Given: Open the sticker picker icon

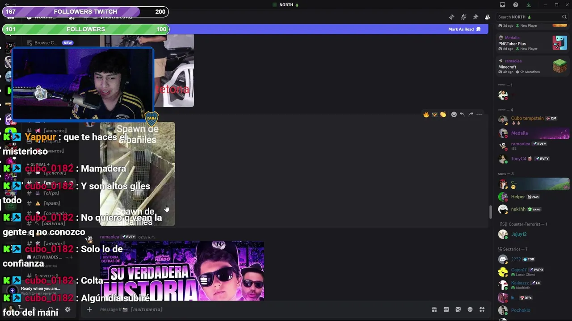Looking at the screenshot, I should coord(458,309).
